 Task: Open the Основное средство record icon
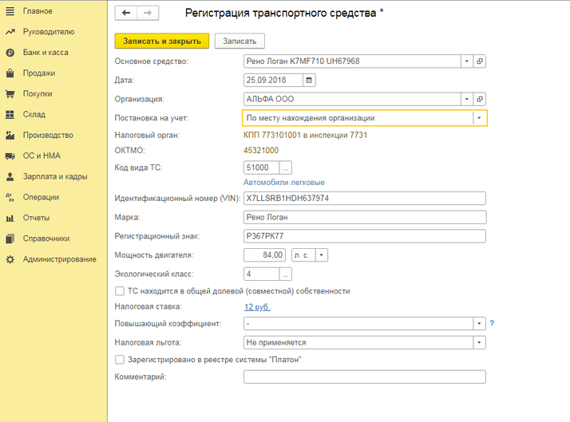[480, 61]
